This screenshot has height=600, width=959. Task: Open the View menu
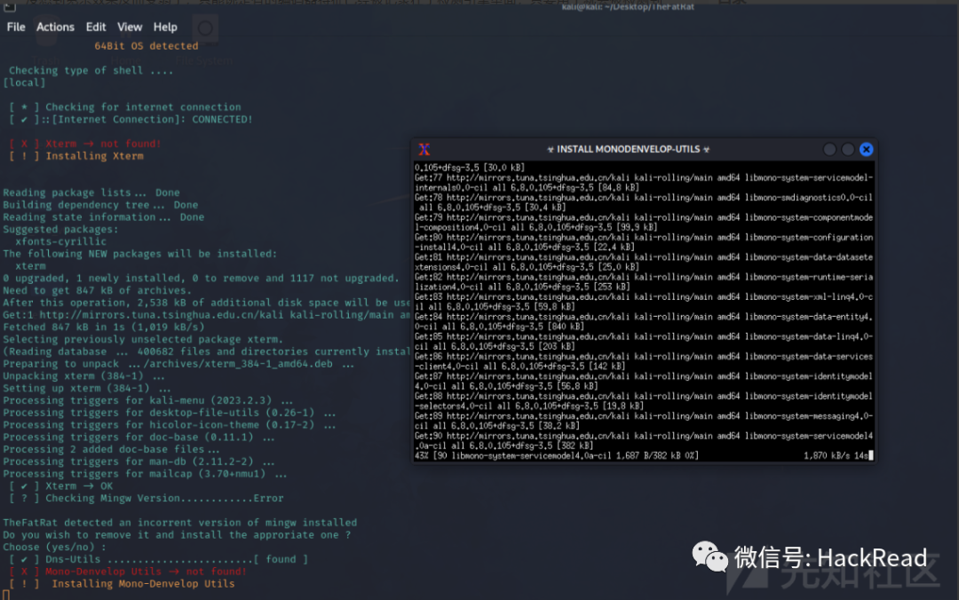pyautogui.click(x=130, y=27)
